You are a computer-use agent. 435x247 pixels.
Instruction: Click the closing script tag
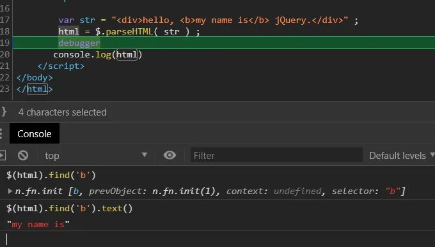pos(61,66)
